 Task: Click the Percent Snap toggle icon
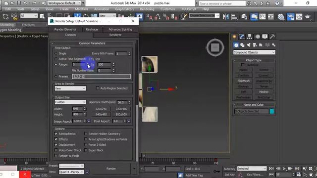tap(166, 17)
